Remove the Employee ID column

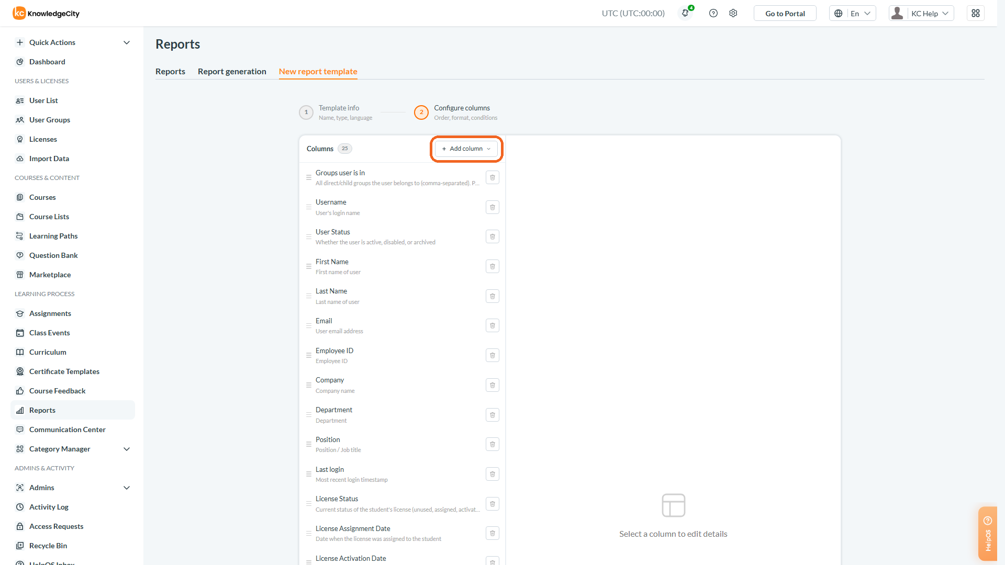pos(492,355)
